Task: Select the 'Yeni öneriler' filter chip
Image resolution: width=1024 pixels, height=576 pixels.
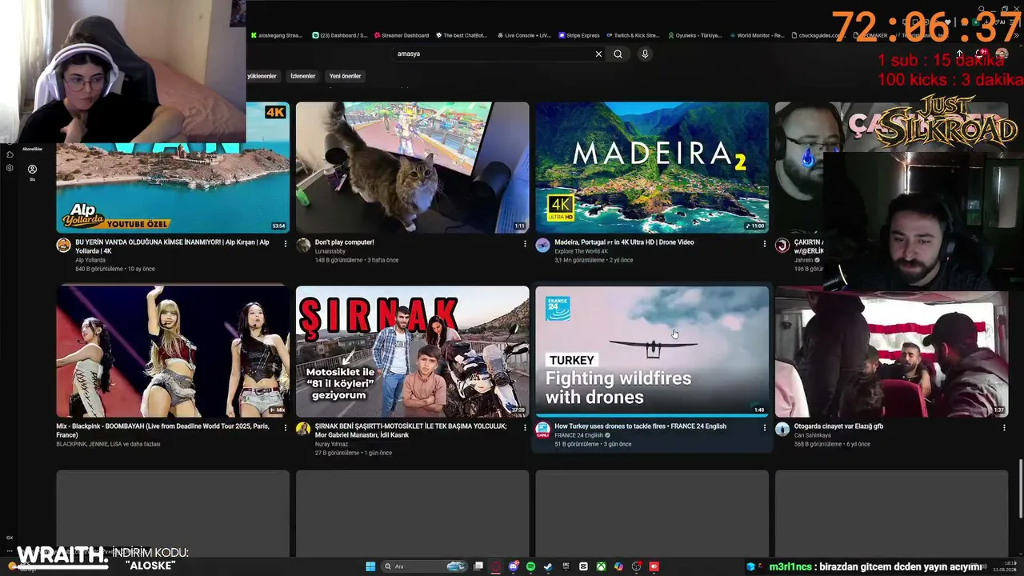Action: pyautogui.click(x=346, y=76)
